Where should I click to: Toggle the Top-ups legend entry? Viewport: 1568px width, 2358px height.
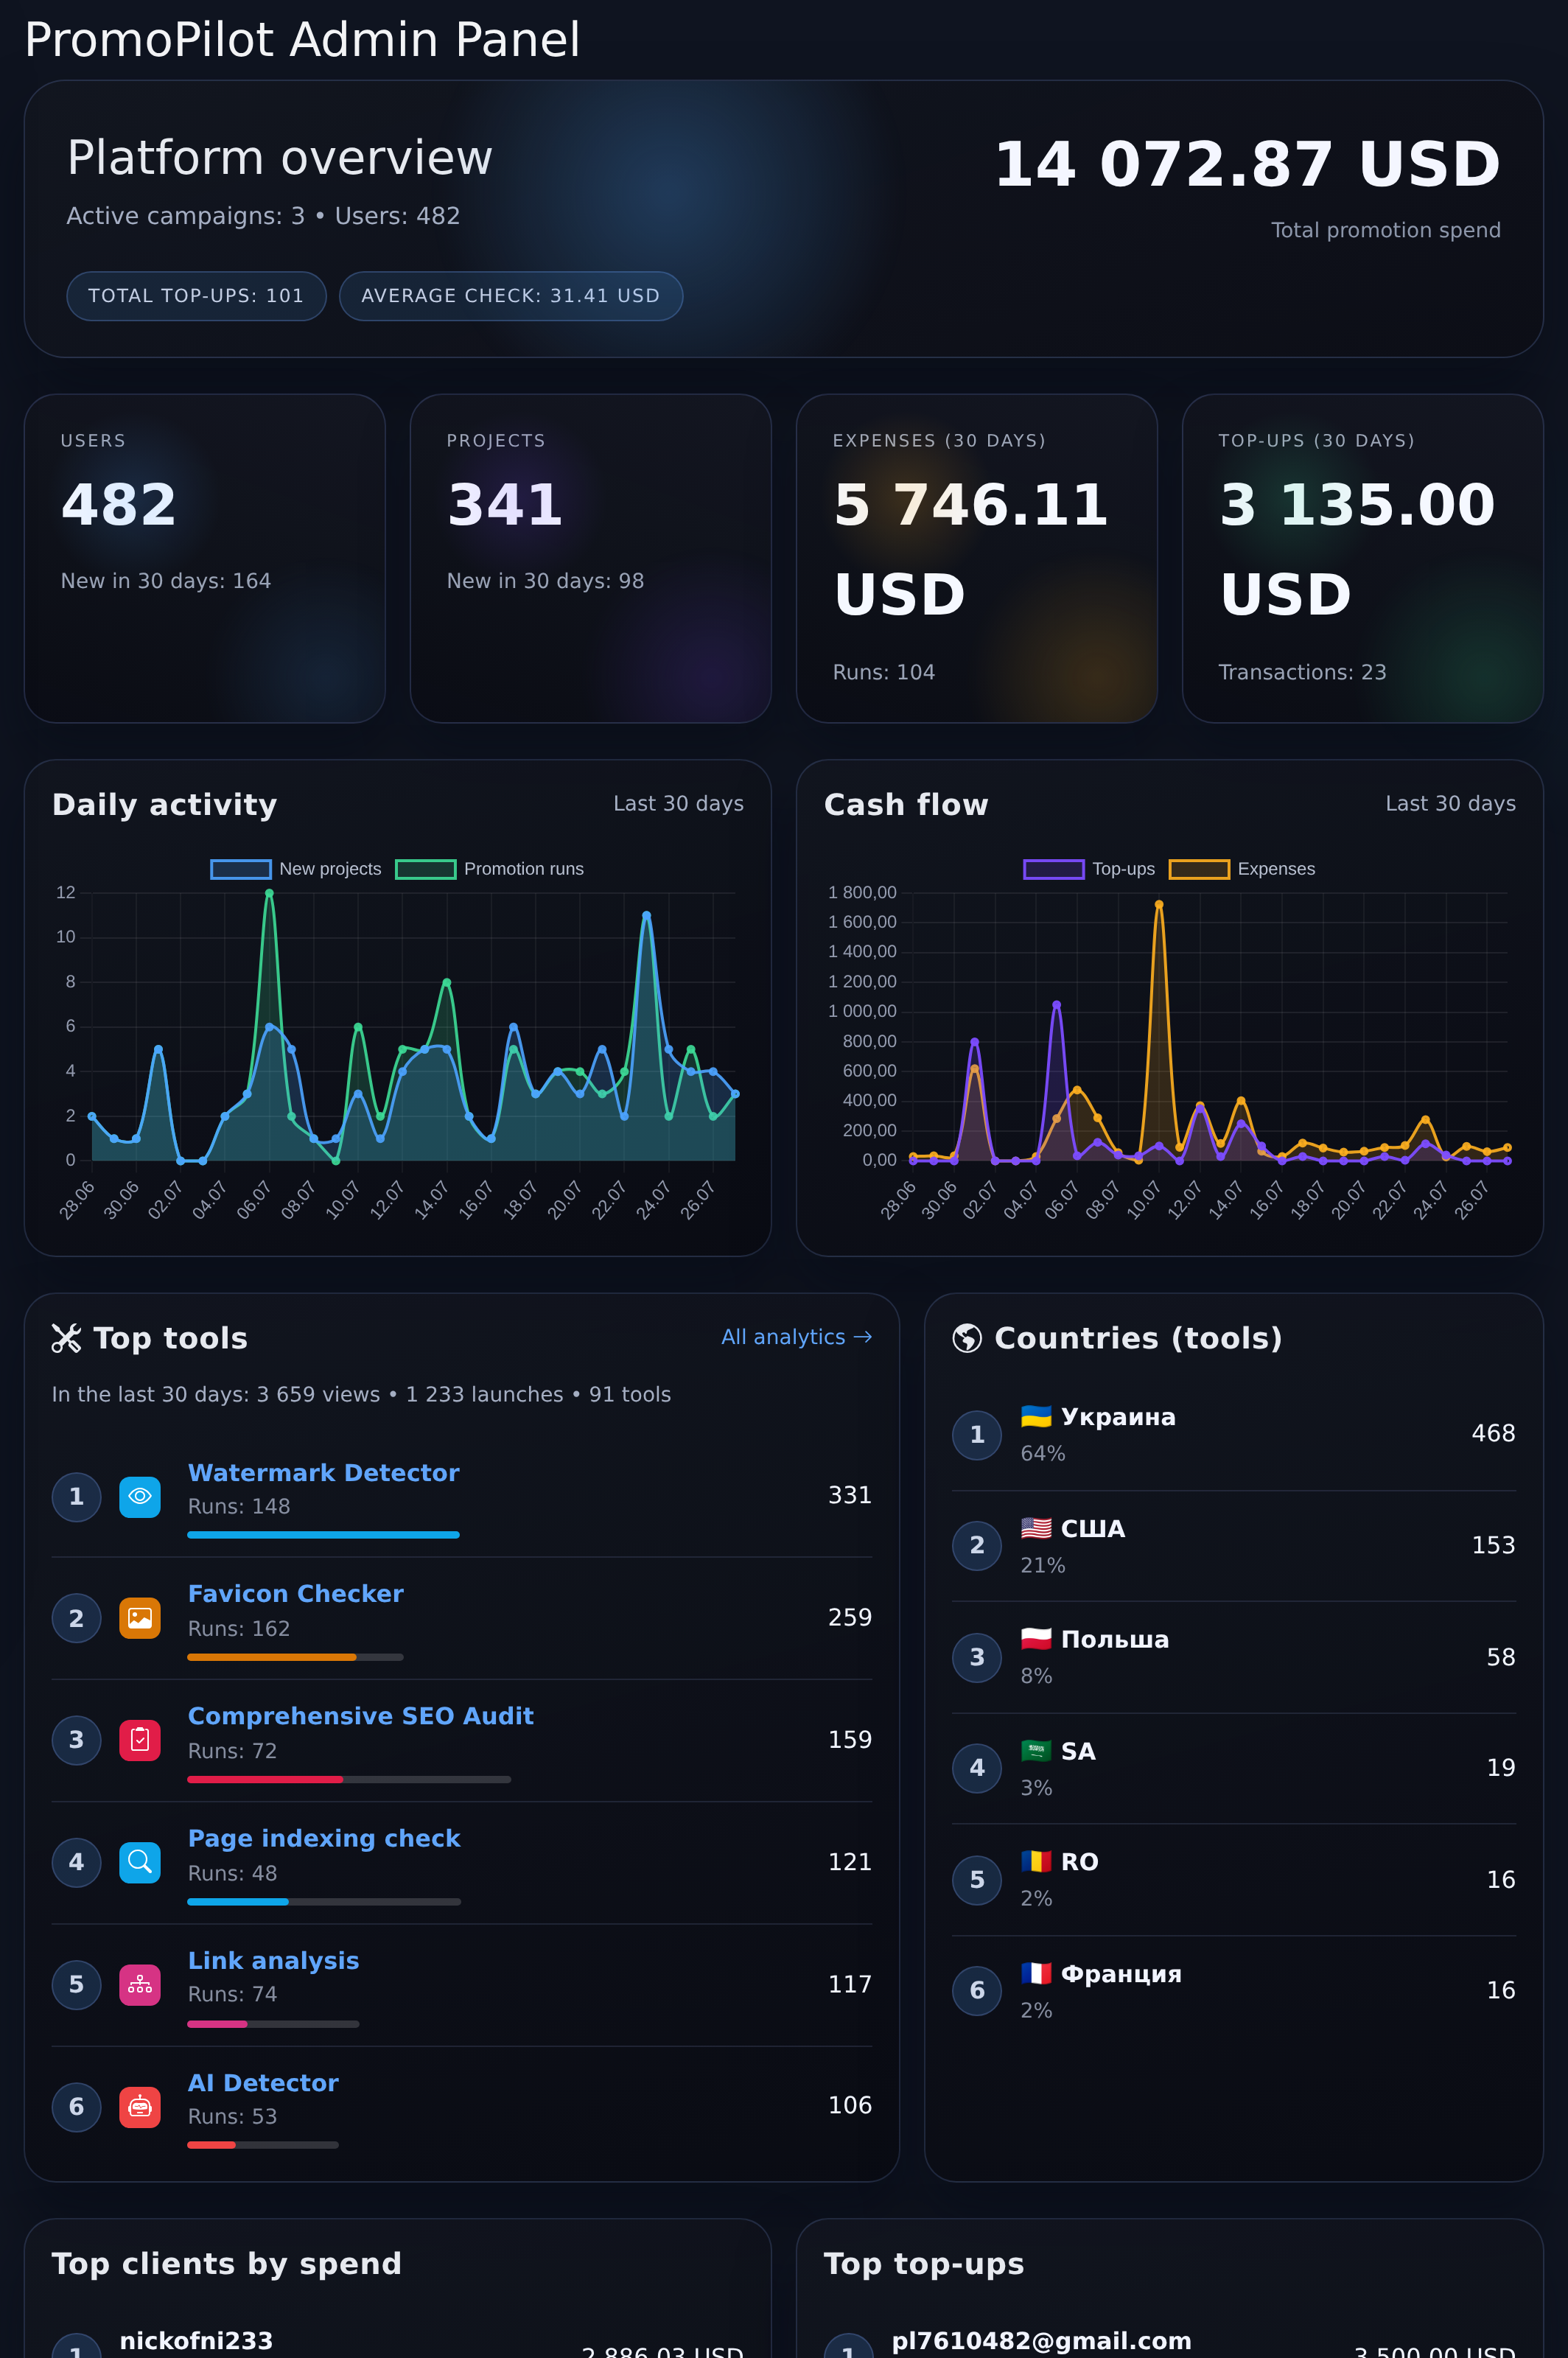(x=1089, y=869)
